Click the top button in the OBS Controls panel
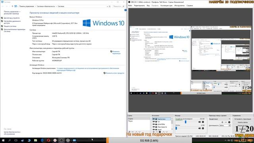254x143 pixels. 242,119
